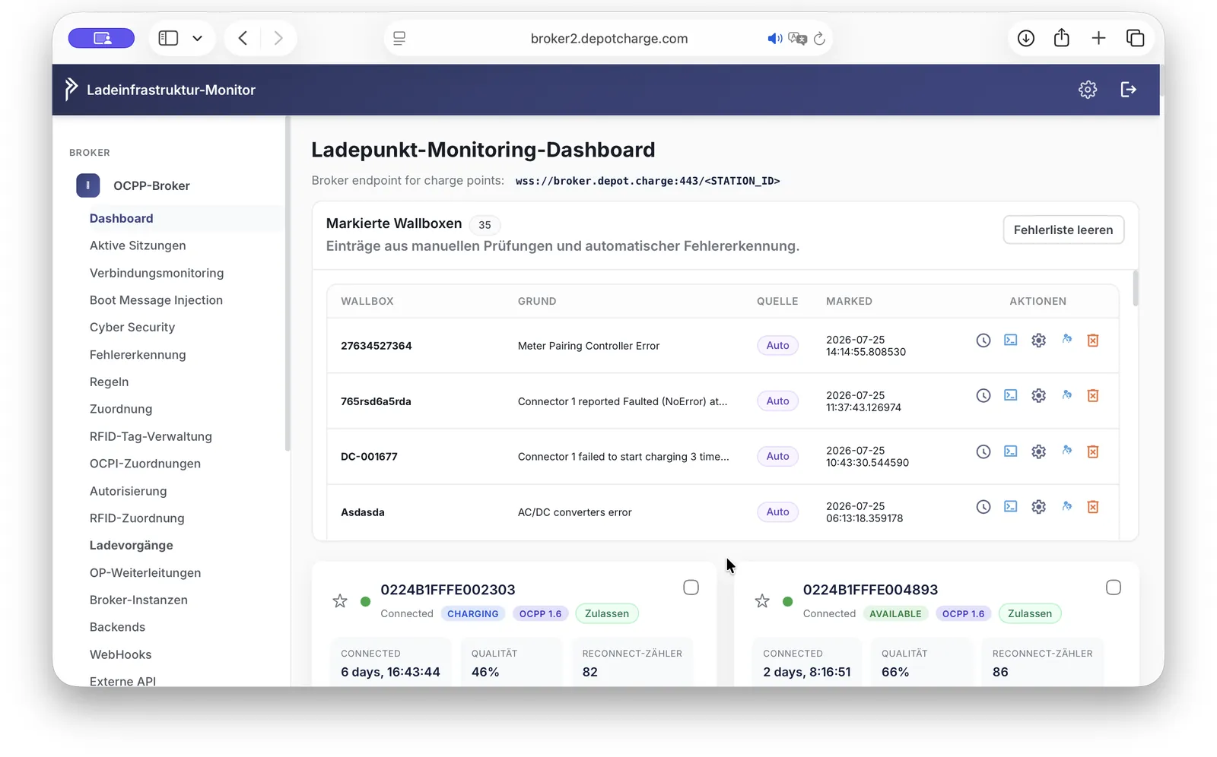Open Aktive Sitzungen in sidebar

click(x=138, y=245)
